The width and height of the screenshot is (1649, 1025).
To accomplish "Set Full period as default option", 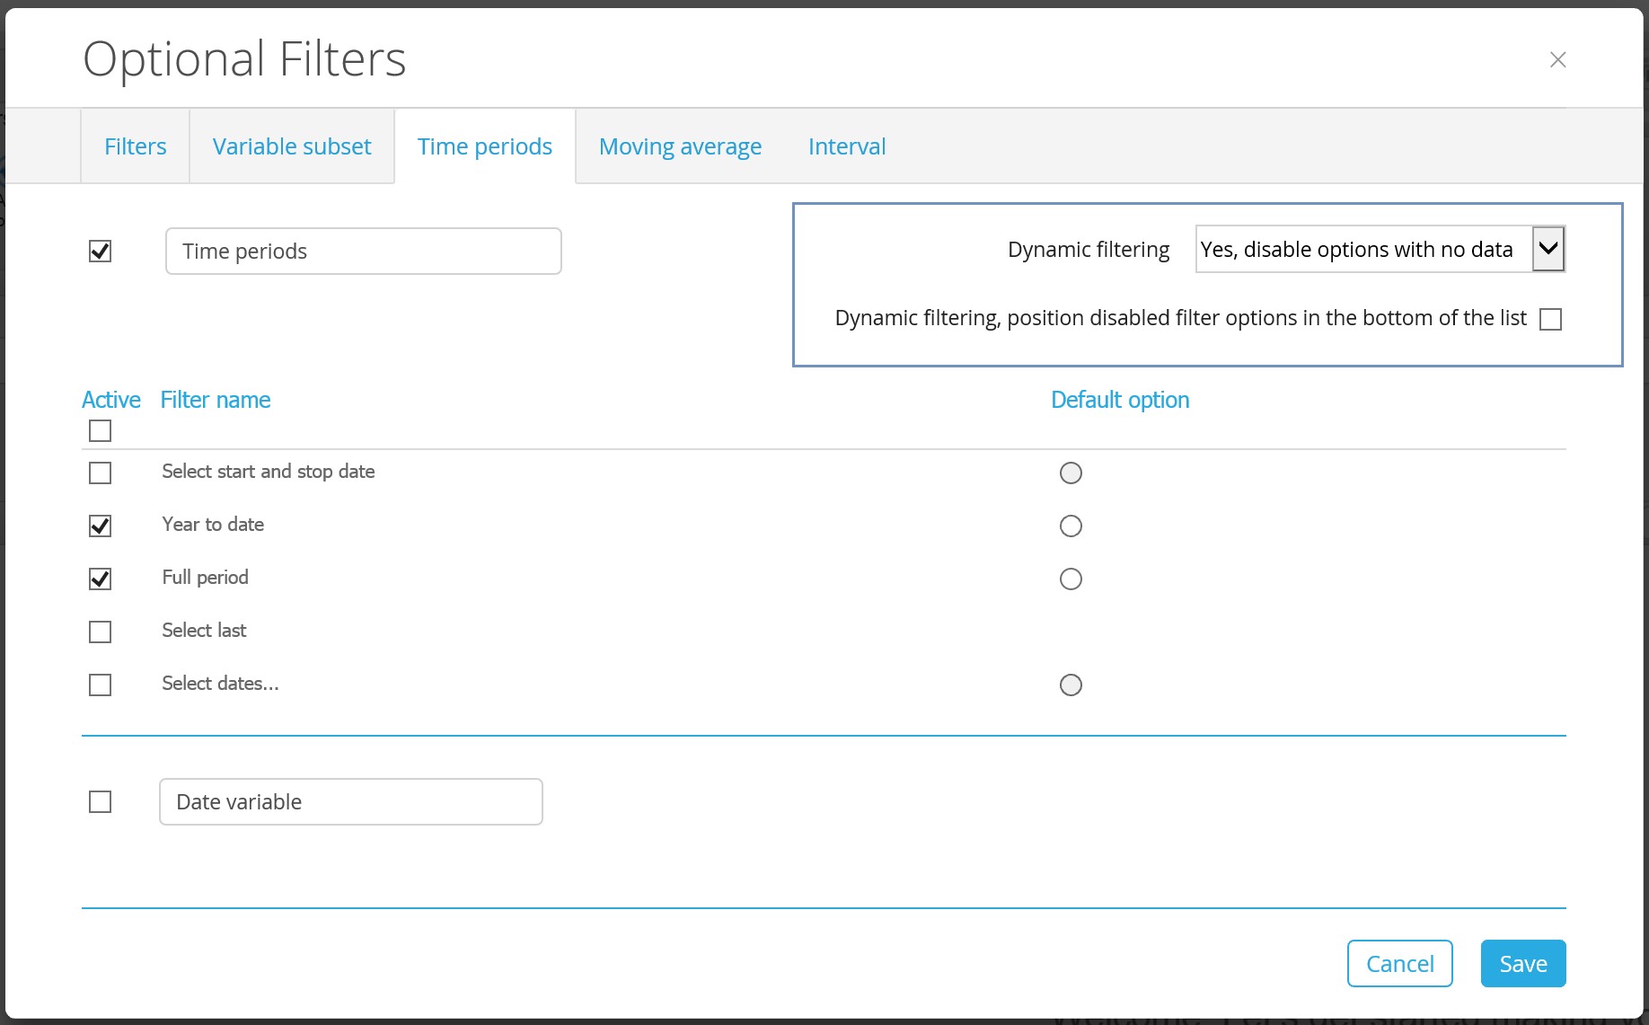I will [x=1071, y=579].
